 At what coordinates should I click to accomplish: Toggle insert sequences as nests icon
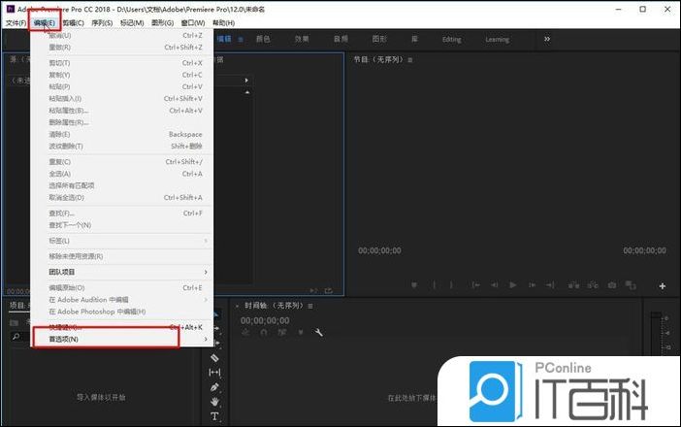[x=245, y=332]
